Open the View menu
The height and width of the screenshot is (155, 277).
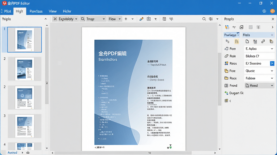(x=53, y=11)
